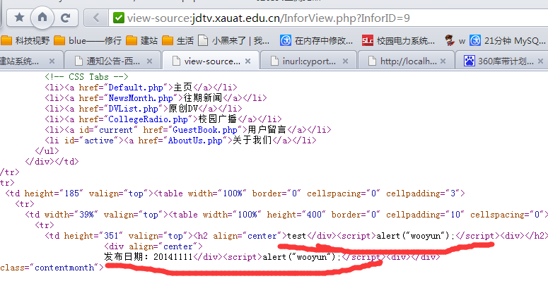The image size is (548, 298).
Task: Click the td width="39%" source line
Action: [286, 215]
